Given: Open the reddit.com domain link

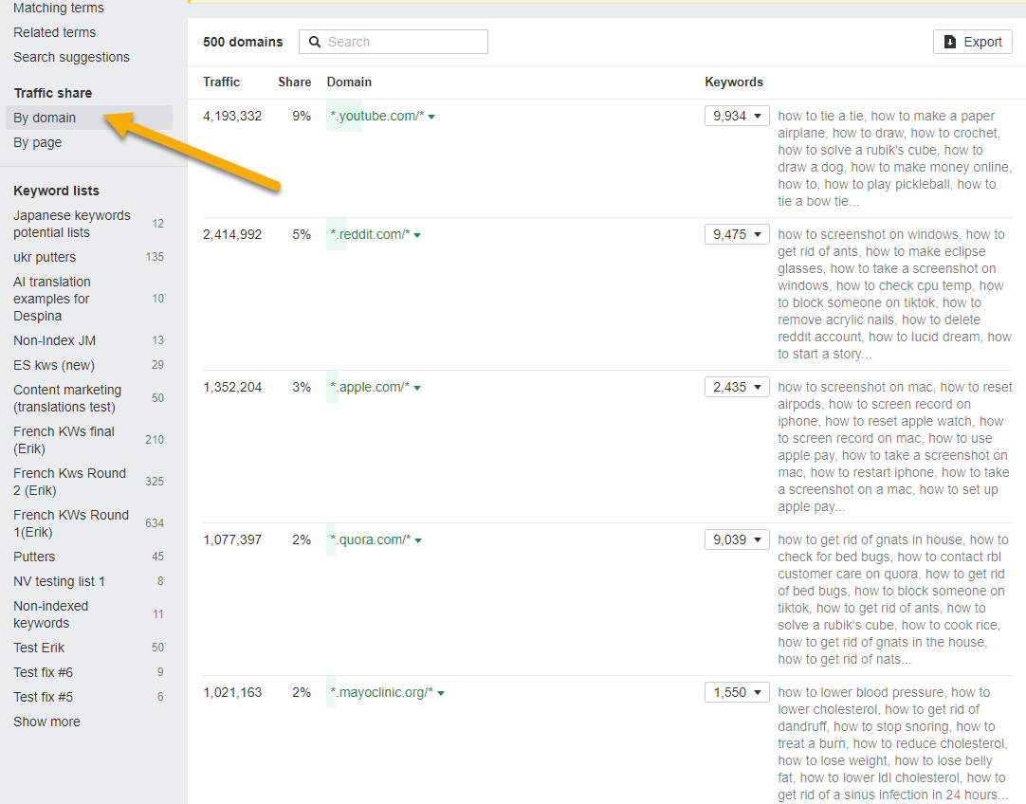Looking at the screenshot, I should 370,234.
